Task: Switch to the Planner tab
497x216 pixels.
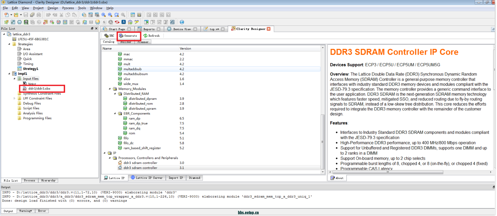Action: coord(143,42)
